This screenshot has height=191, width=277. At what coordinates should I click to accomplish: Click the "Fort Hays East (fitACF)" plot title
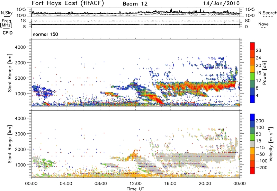tap(68, 3)
